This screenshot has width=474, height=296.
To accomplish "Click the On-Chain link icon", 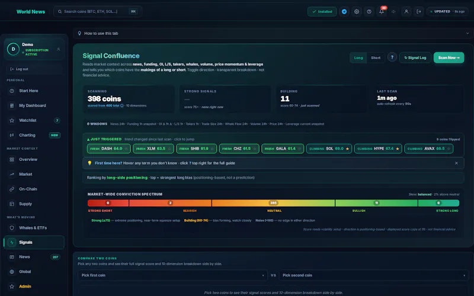I will [12, 189].
